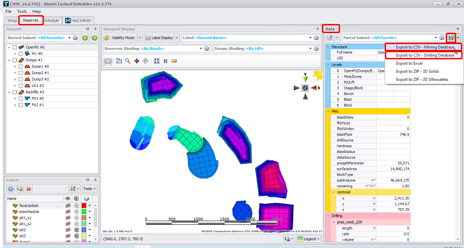Viewport: 464px width, 248px height.
Task: Click the zoom-to-extents icon
Action: [157, 61]
